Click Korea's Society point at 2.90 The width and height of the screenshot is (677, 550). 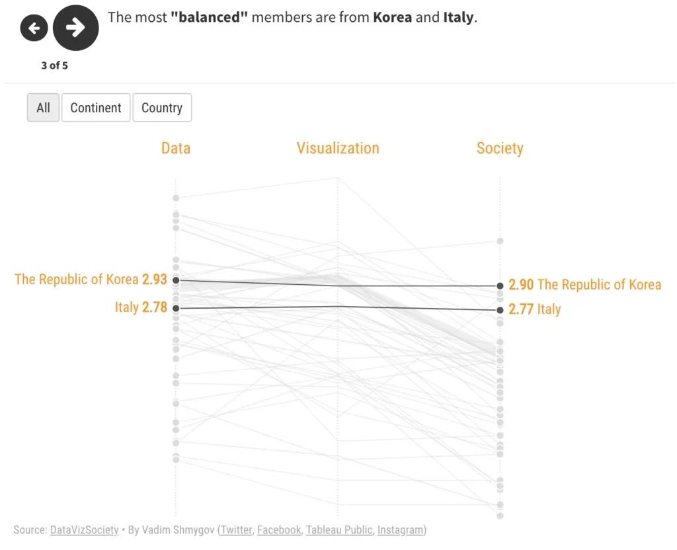[x=500, y=286]
